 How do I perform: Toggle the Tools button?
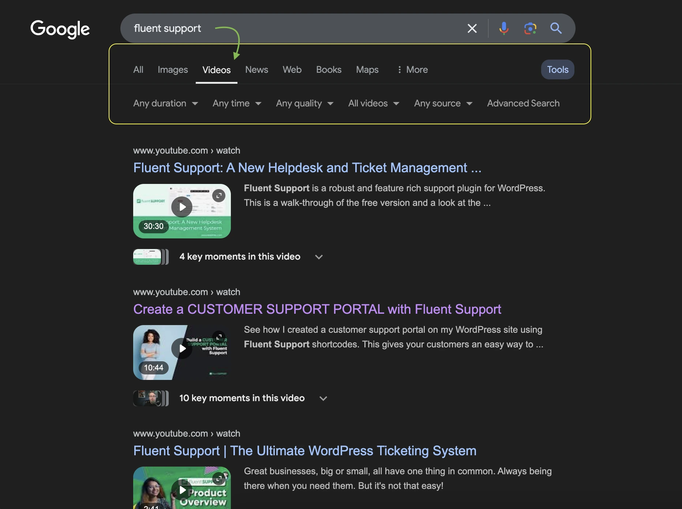(558, 69)
